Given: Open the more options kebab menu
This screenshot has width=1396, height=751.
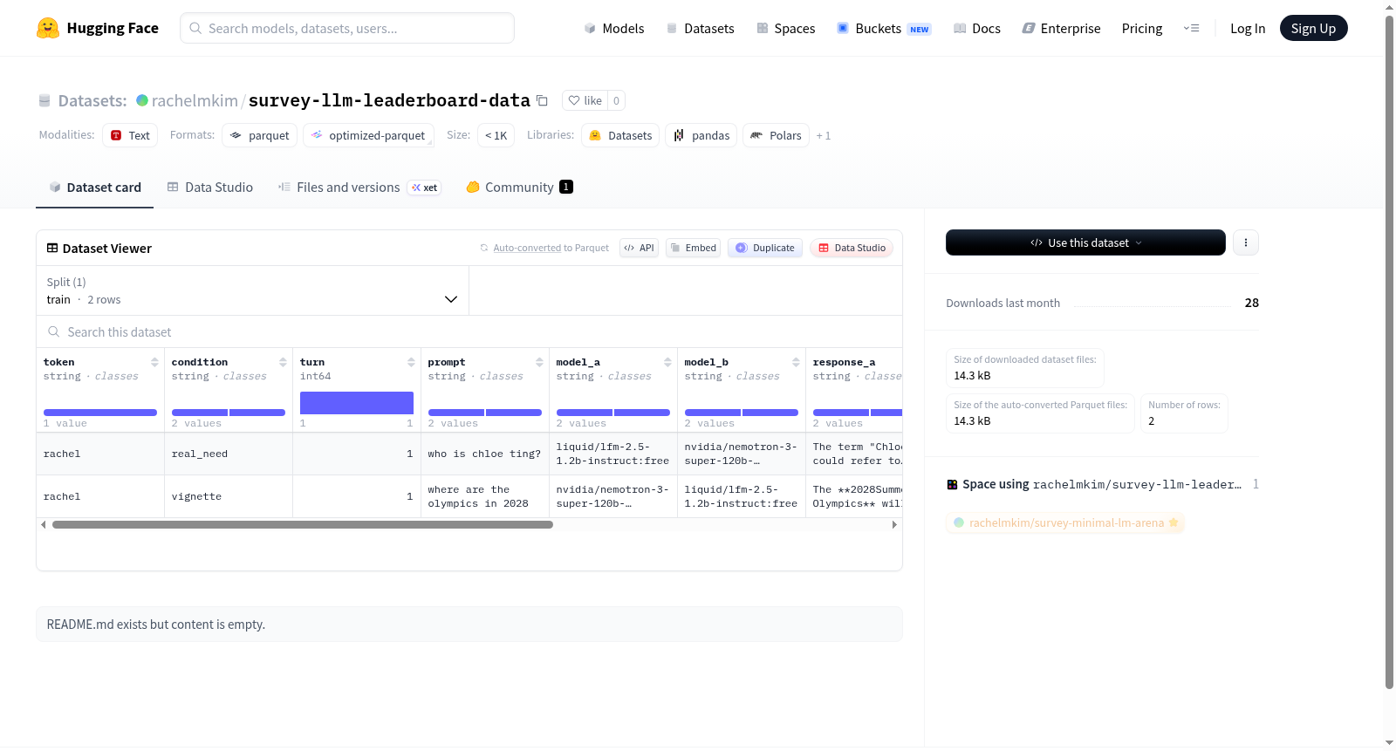Looking at the screenshot, I should click(1246, 242).
